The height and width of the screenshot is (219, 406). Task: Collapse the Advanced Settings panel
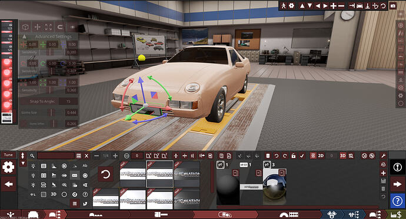pyautogui.click(x=24, y=36)
